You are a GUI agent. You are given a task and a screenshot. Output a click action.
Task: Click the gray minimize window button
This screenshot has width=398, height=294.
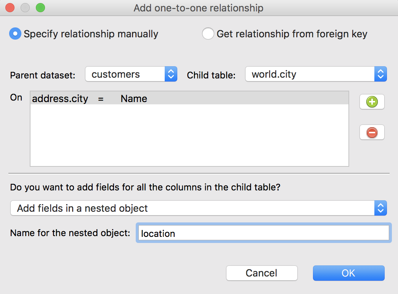25,8
